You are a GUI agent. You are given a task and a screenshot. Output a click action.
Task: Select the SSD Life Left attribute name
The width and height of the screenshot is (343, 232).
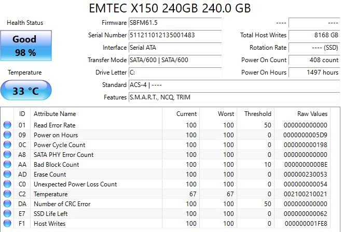(x=50, y=214)
